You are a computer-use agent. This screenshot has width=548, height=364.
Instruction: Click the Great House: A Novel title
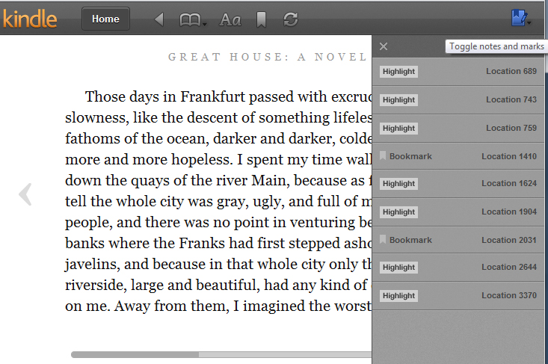(268, 57)
